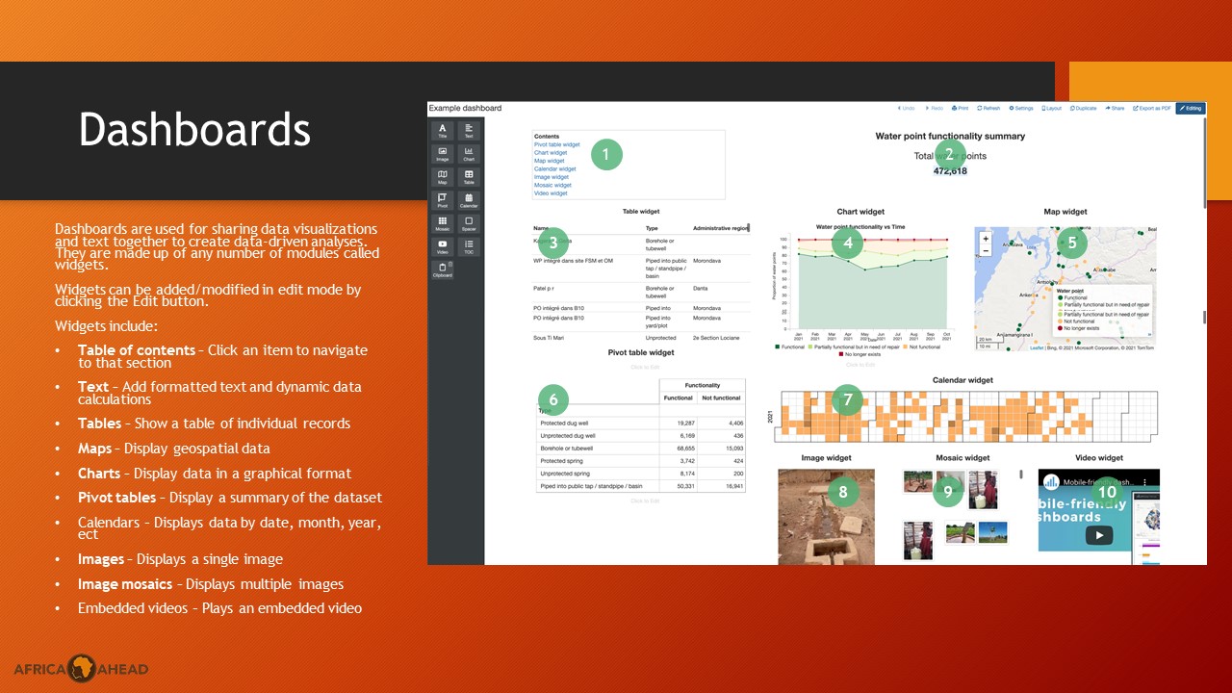Pick the Calendar widget icon
Screen dimensions: 1232x693
[469, 199]
